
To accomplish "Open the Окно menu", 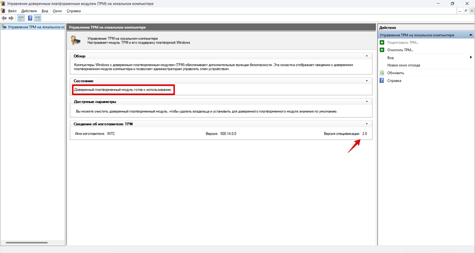I will pos(57,11).
